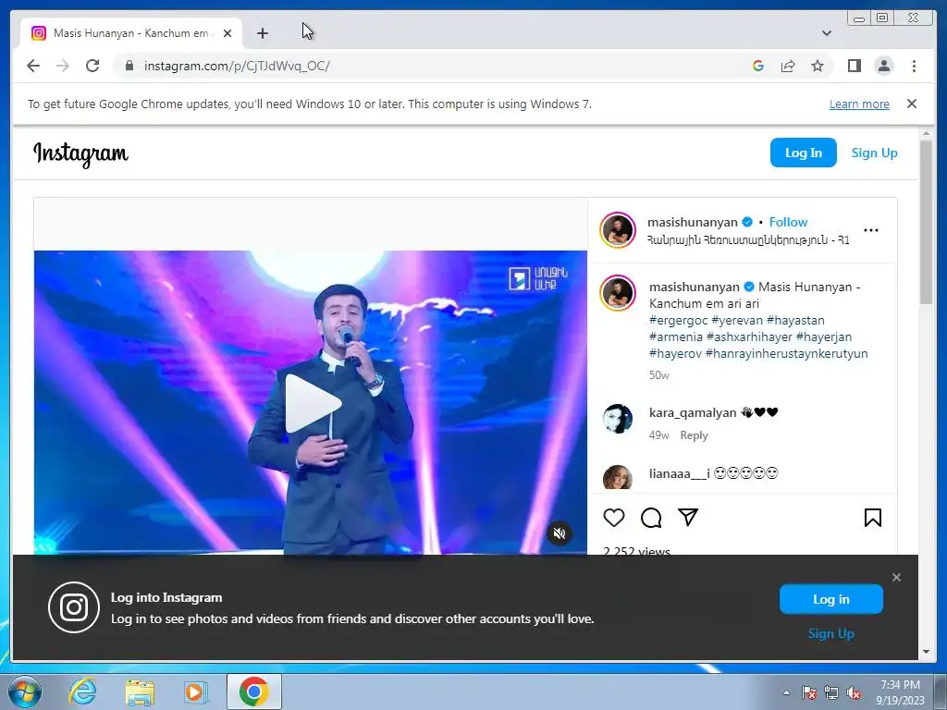The image size is (947, 710).
Task: Click the browser forward arrow
Action: 63,66
